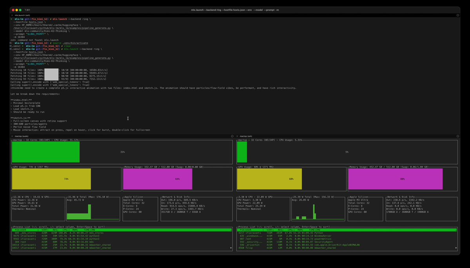This screenshot has width=470, height=268.
Task: Select mdworker_shared row with PID 10314
Action: (122, 245)
